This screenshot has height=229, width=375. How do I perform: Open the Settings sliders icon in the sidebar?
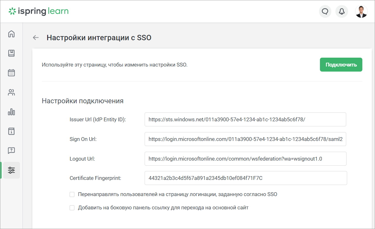pyautogui.click(x=11, y=170)
